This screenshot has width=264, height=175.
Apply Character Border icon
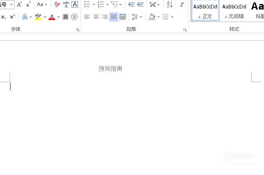[75, 4]
